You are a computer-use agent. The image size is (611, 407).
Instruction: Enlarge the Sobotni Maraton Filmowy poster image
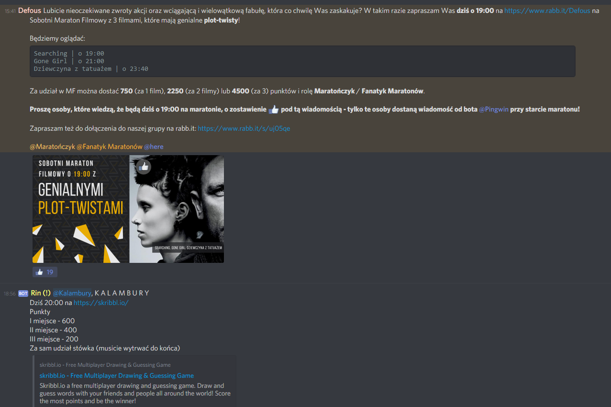point(128,209)
